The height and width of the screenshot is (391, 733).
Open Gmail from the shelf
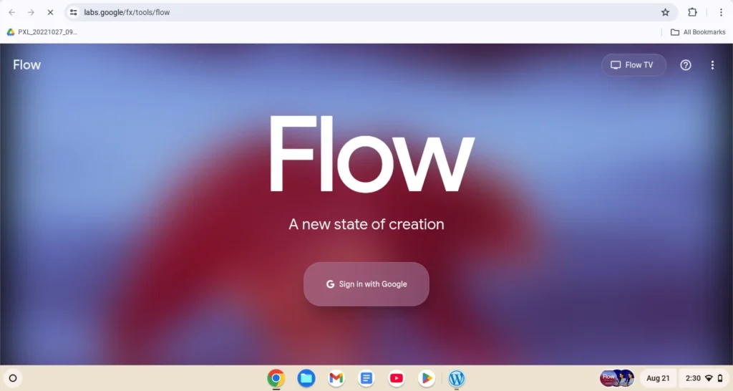[336, 378]
